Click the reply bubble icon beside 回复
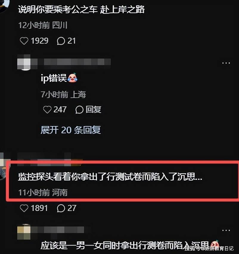Image resolution: width=239 pixels, height=254 pixels. coord(79,110)
